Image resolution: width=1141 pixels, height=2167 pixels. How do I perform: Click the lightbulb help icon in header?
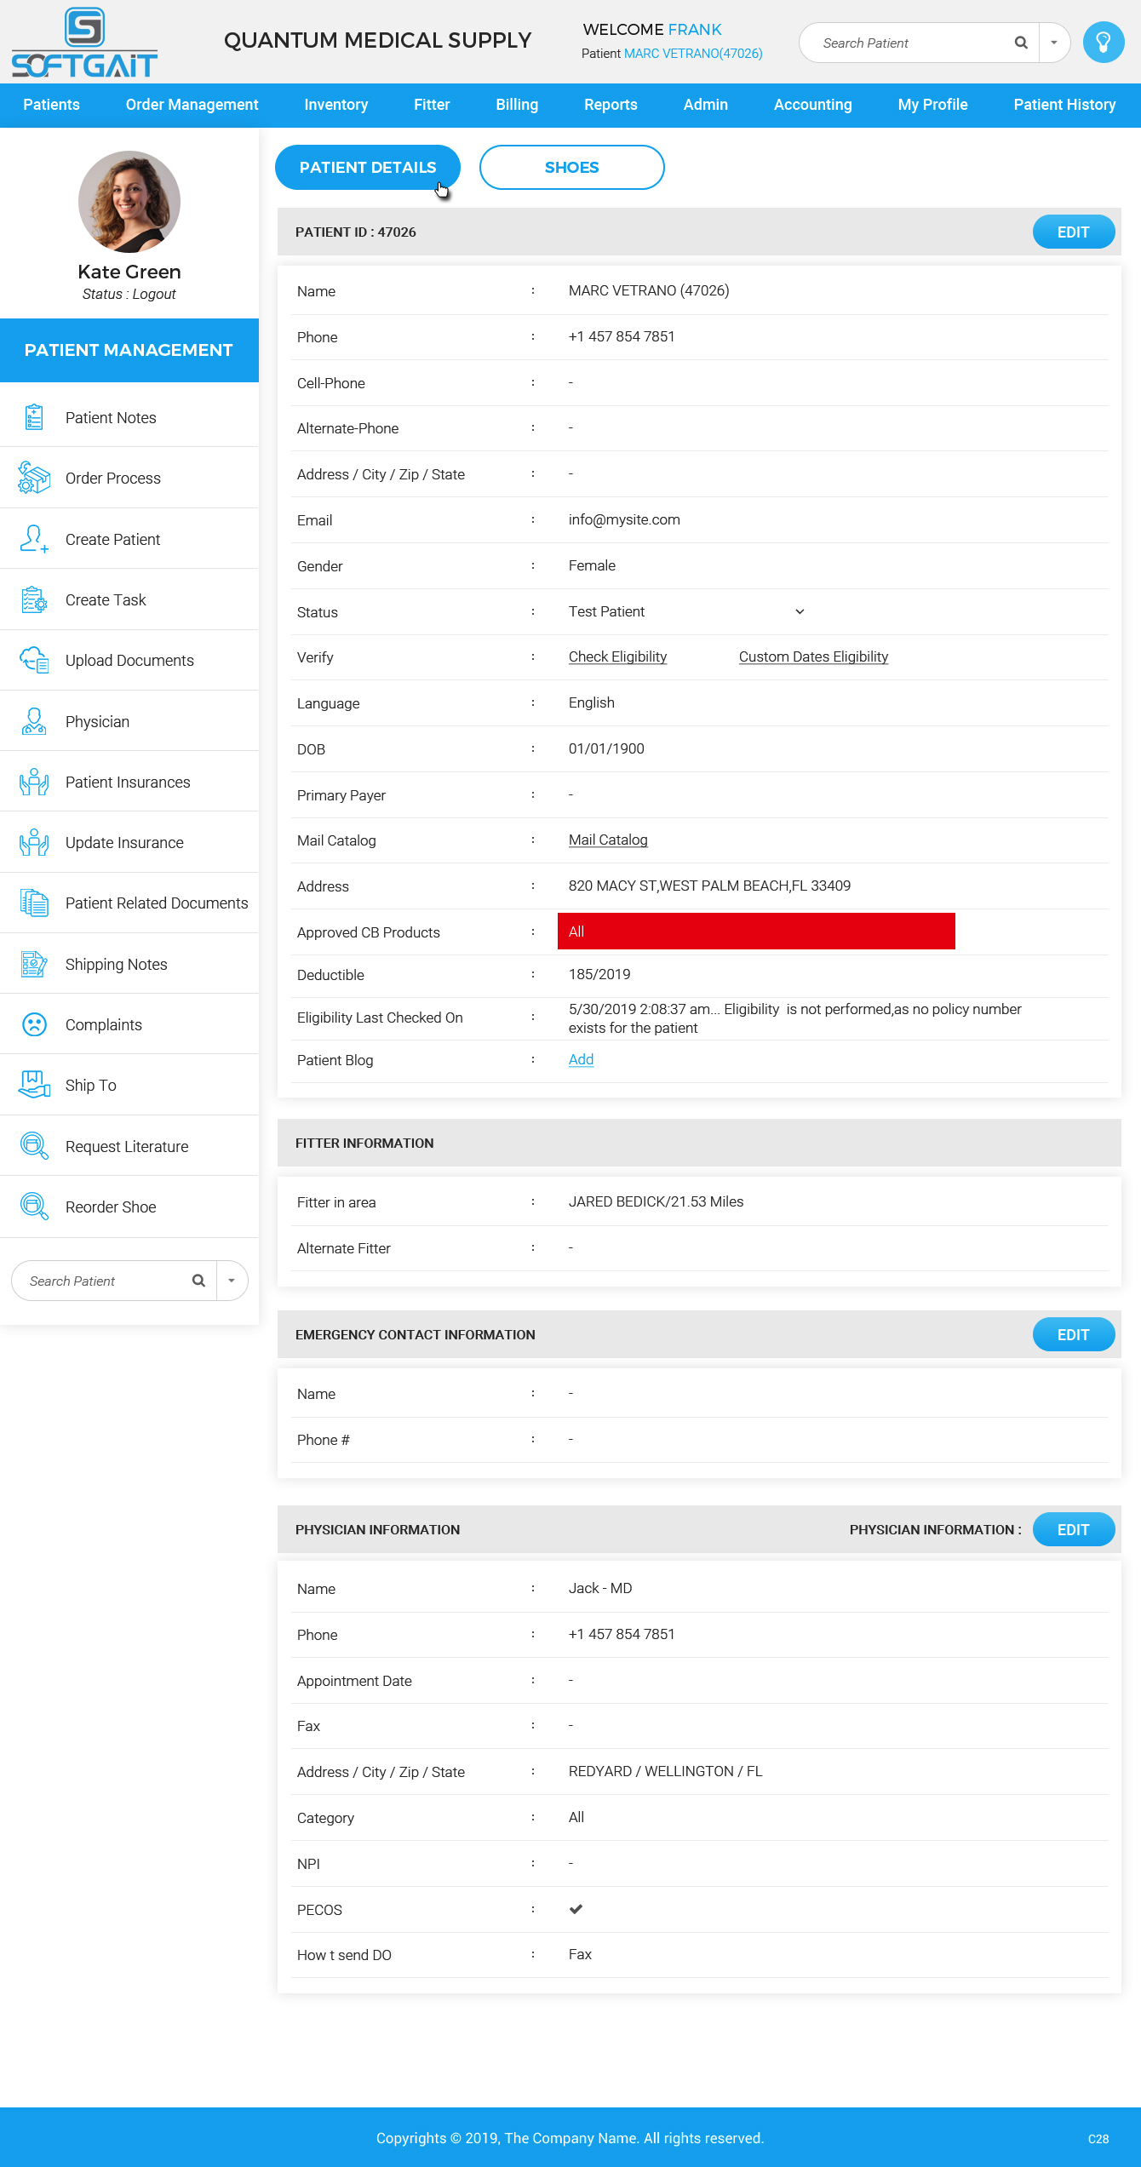click(1104, 43)
